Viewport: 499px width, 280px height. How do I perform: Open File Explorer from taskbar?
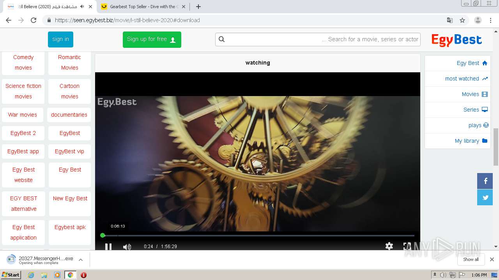pos(44,275)
